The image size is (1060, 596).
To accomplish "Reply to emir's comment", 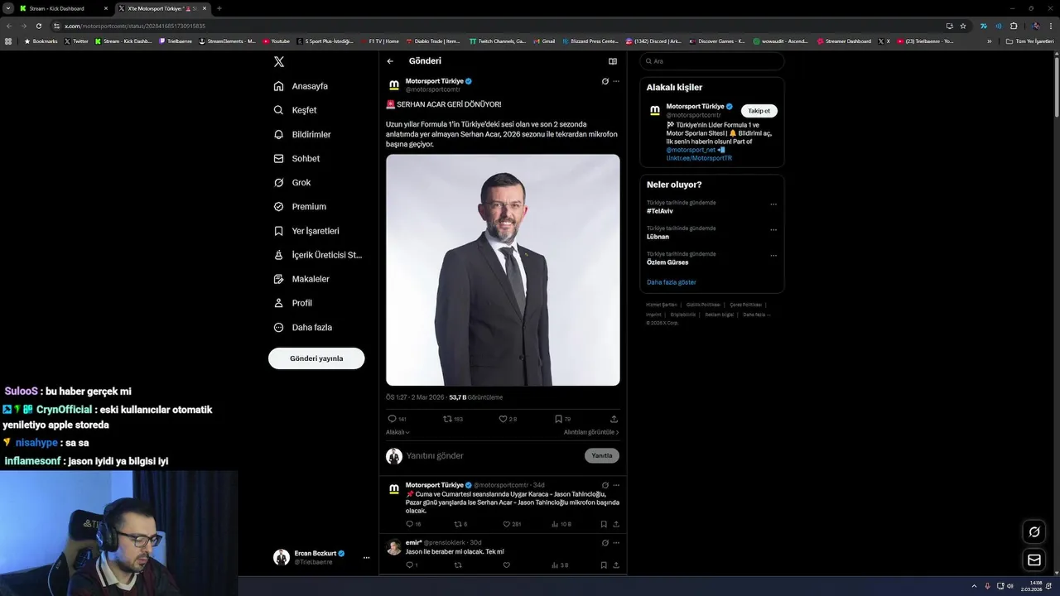I will (412, 565).
